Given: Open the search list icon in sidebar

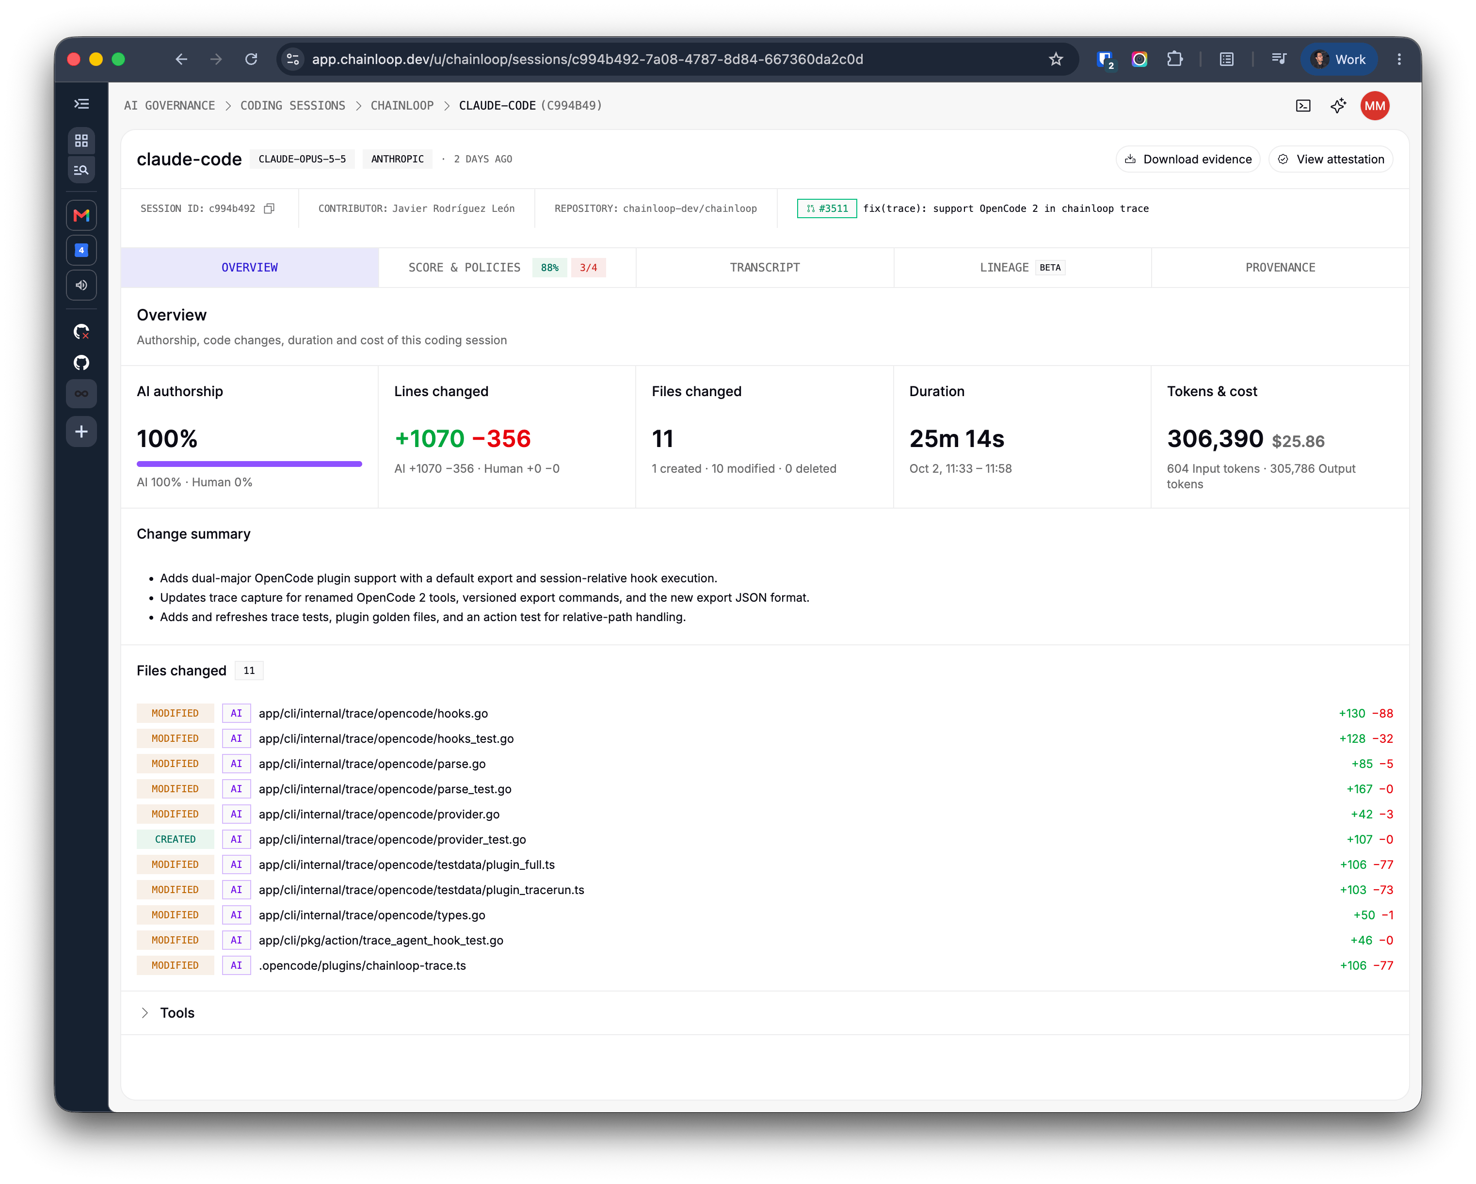Looking at the screenshot, I should pyautogui.click(x=81, y=170).
